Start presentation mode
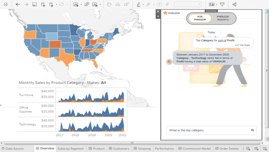 (222, 5)
